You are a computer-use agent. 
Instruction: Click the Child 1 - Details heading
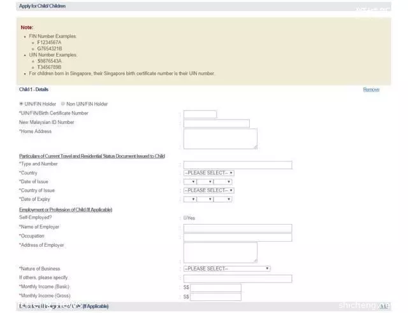34,89
